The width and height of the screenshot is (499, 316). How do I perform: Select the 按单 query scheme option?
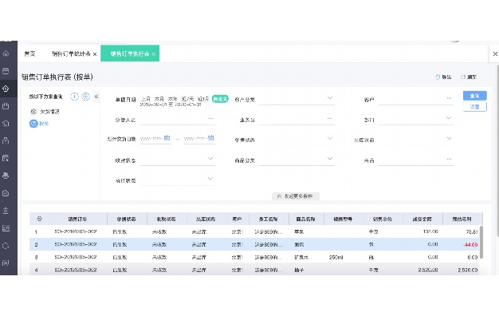39,124
